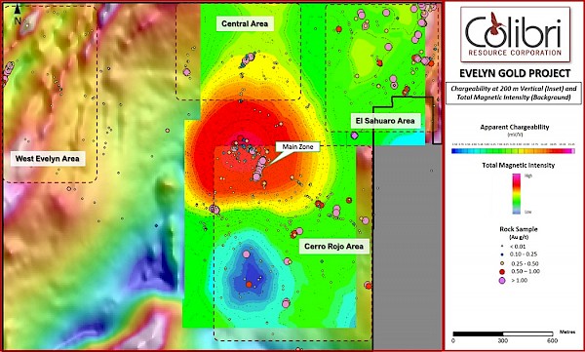Select the pink >1.00 rock sample legend circle

tap(502, 280)
